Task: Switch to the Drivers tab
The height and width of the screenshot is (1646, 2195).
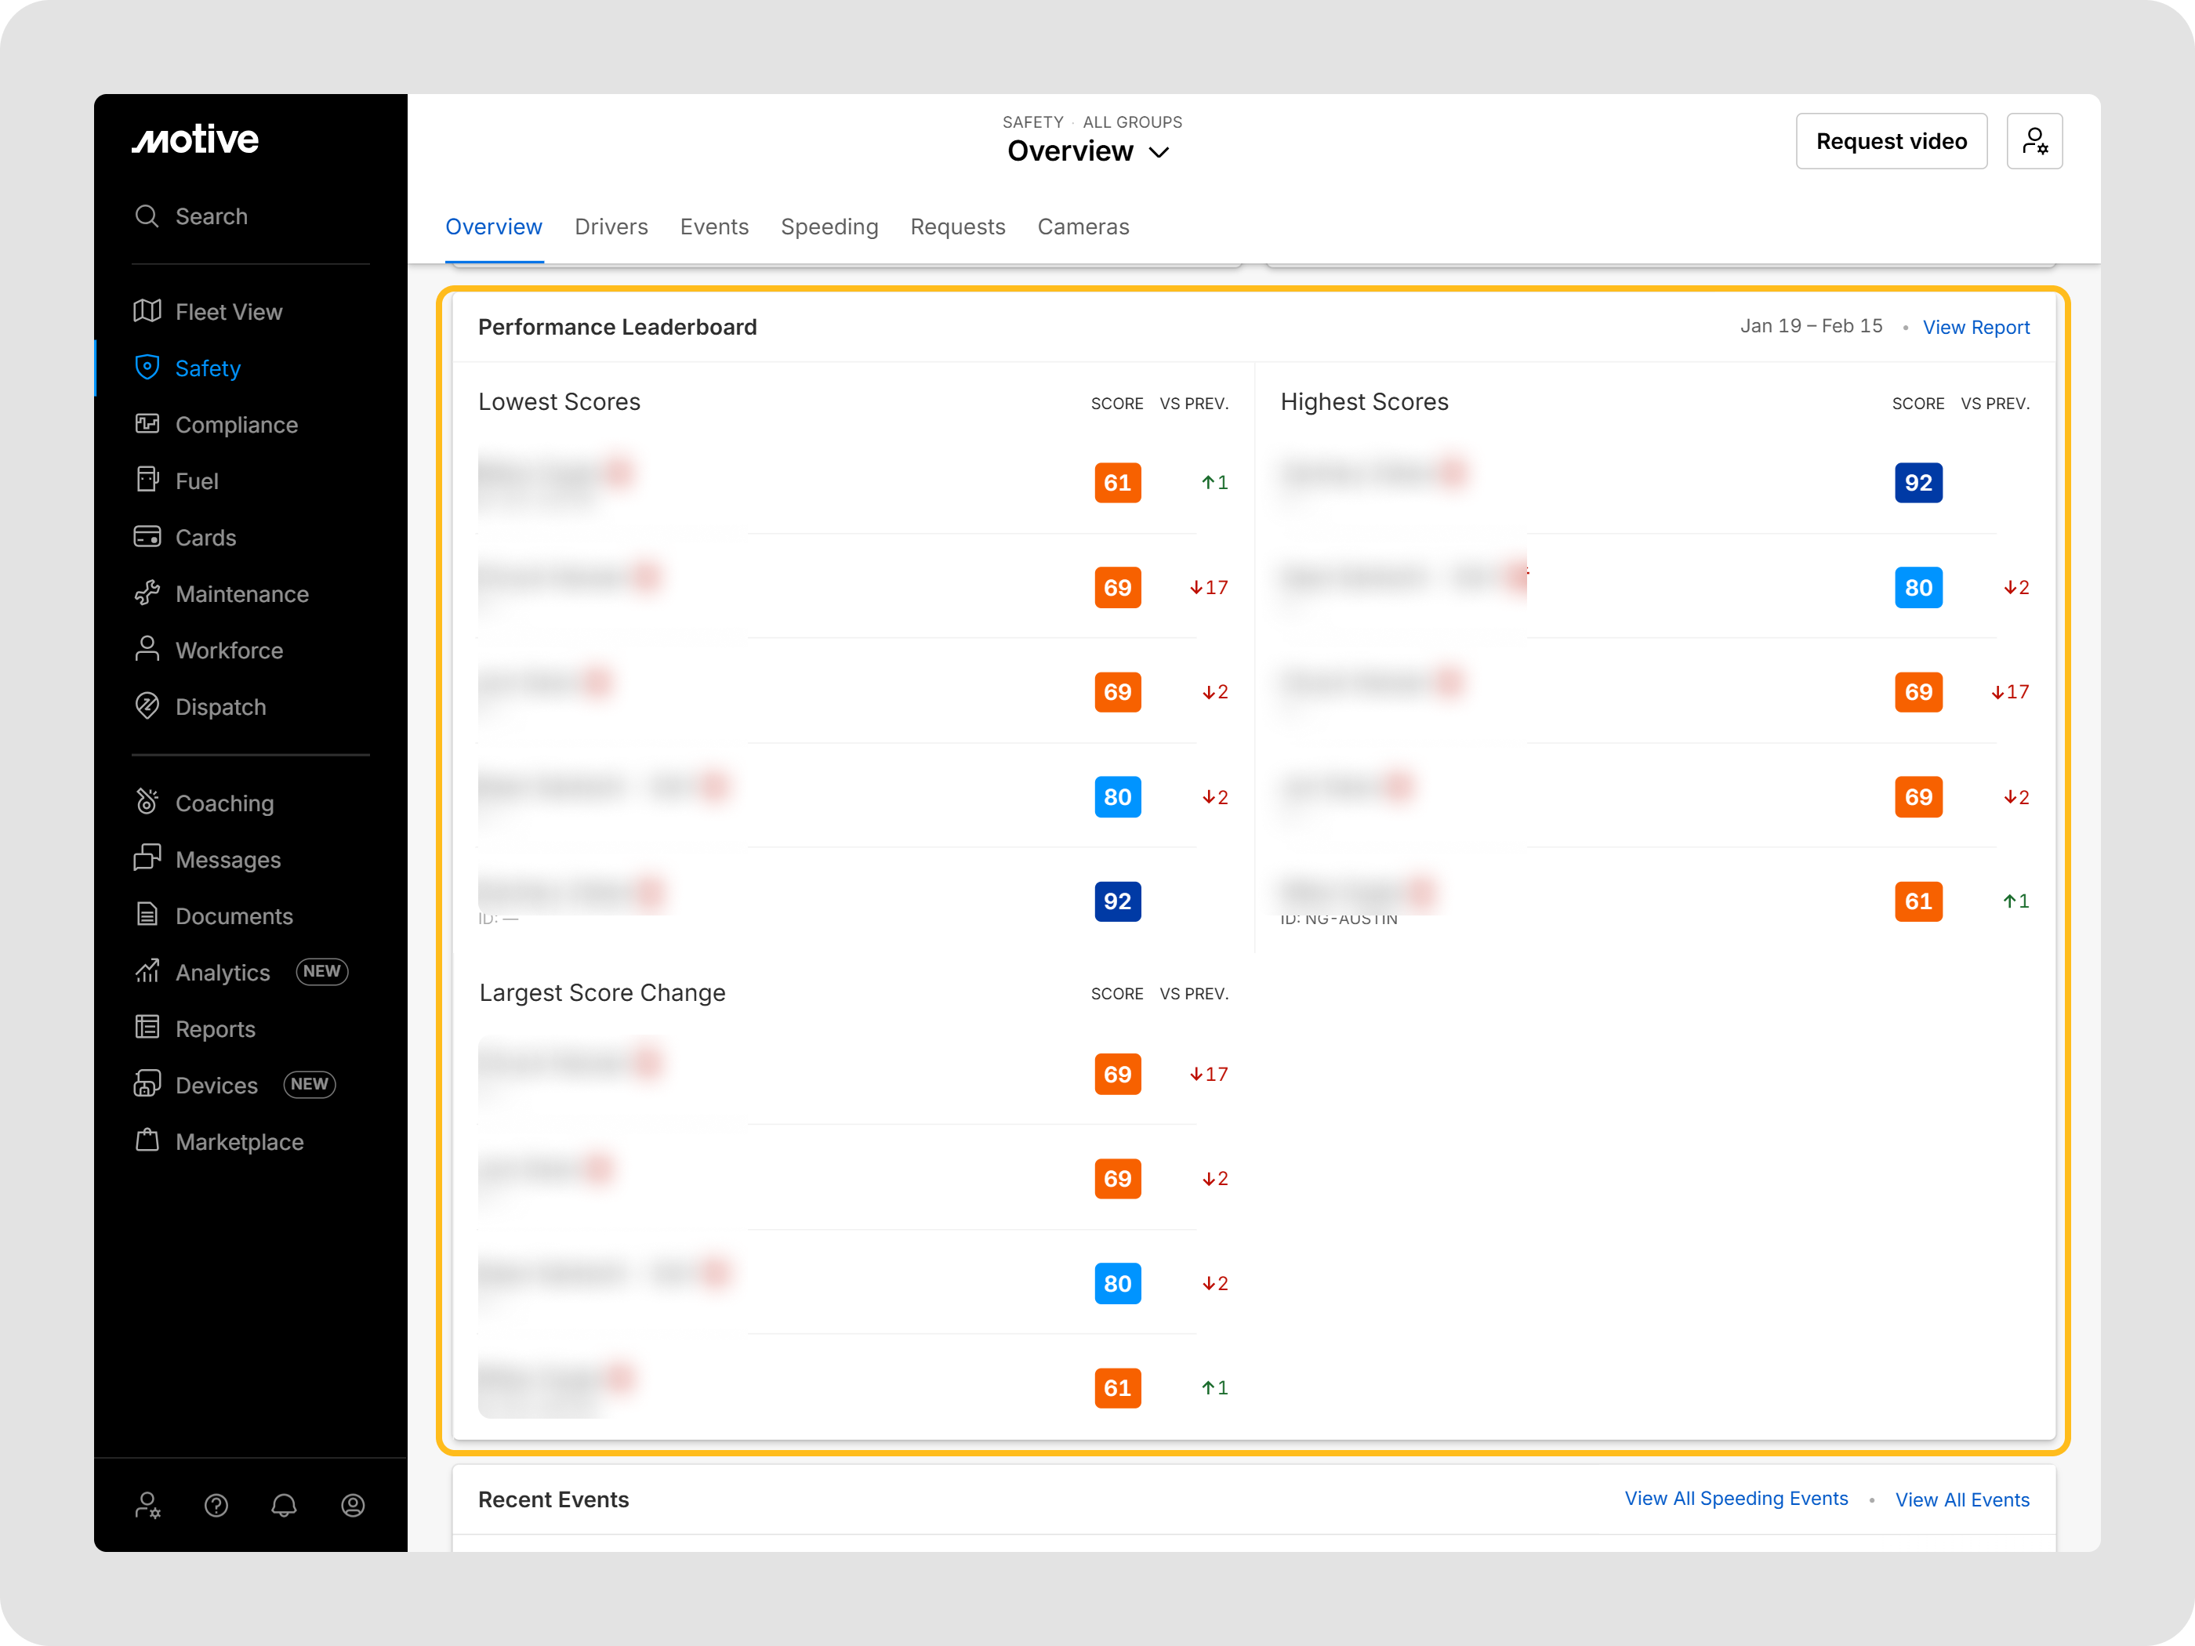Action: coord(610,227)
